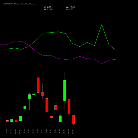
Task: Select the first small red candle on the left
Action: click(7, 121)
